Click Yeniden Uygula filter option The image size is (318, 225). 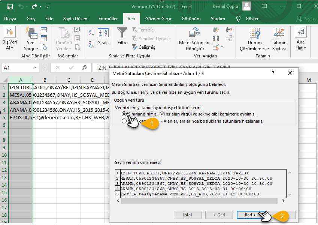[x=151, y=38]
